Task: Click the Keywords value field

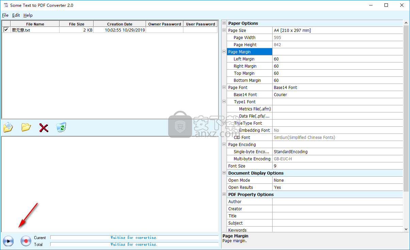Action: pyautogui.click(x=338, y=230)
